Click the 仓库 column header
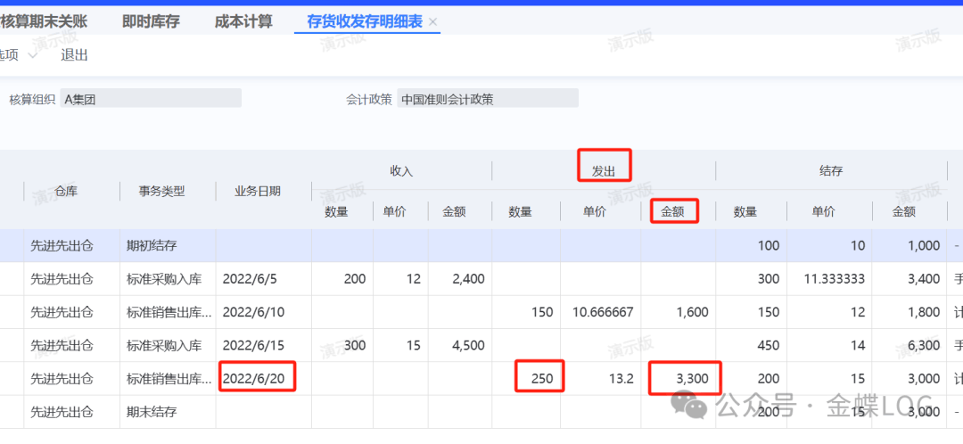The width and height of the screenshot is (963, 444). [x=66, y=191]
